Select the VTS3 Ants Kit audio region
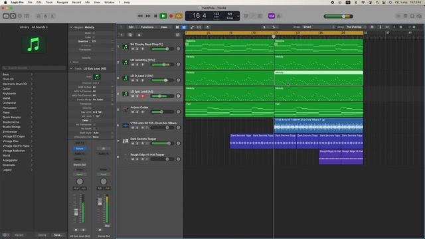 point(319,125)
